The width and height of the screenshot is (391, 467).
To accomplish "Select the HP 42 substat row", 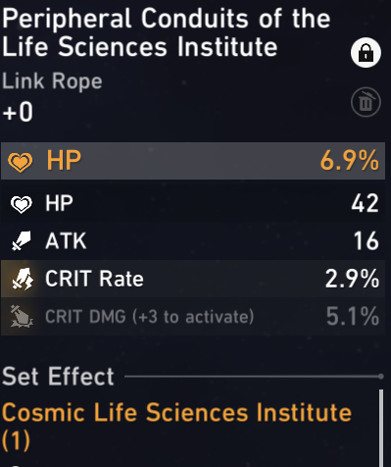I will (193, 203).
